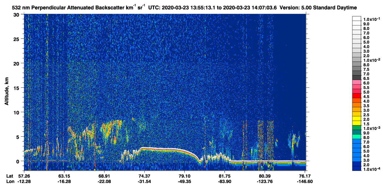Click latitude value 81.75

click(x=224, y=176)
